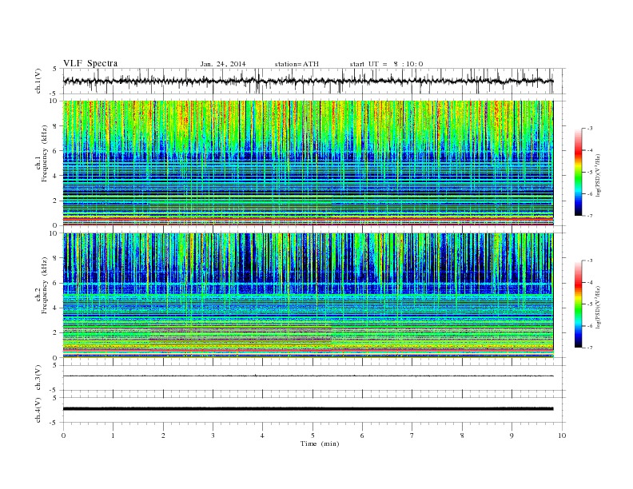The width and height of the screenshot is (633, 489).
Task: Click the '-3' label on ch.1 colorbar
Action: coord(590,129)
